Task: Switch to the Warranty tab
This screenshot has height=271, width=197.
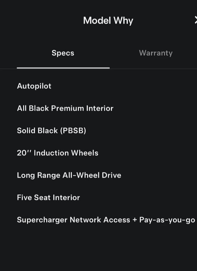Action: (x=155, y=53)
